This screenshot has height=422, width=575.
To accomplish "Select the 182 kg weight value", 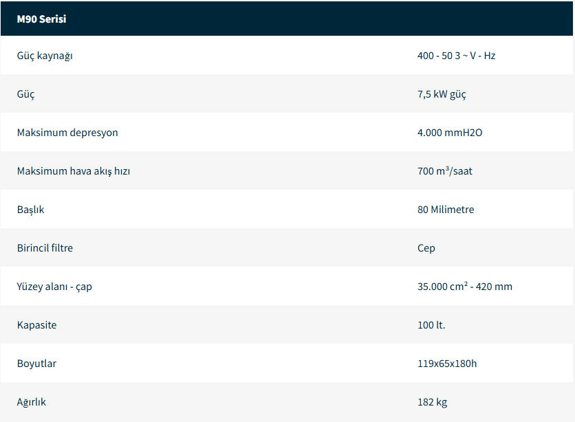I will pyautogui.click(x=432, y=402).
